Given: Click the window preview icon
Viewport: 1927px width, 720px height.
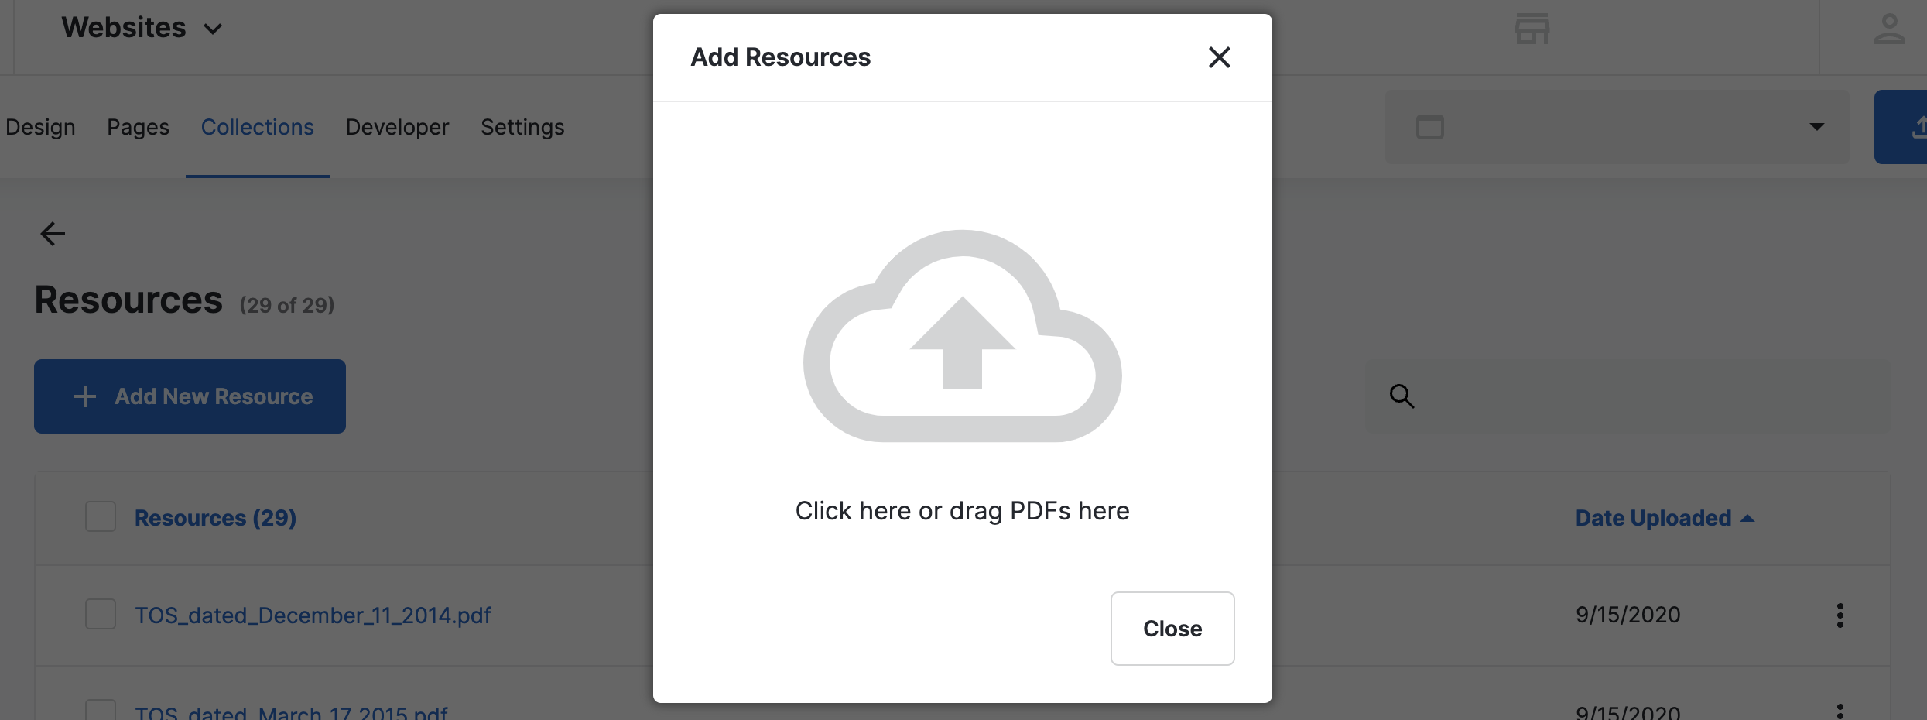Looking at the screenshot, I should pyautogui.click(x=1429, y=127).
